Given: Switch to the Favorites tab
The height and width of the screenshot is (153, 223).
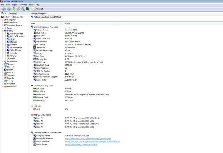Looking at the screenshot, I should point(12,13).
